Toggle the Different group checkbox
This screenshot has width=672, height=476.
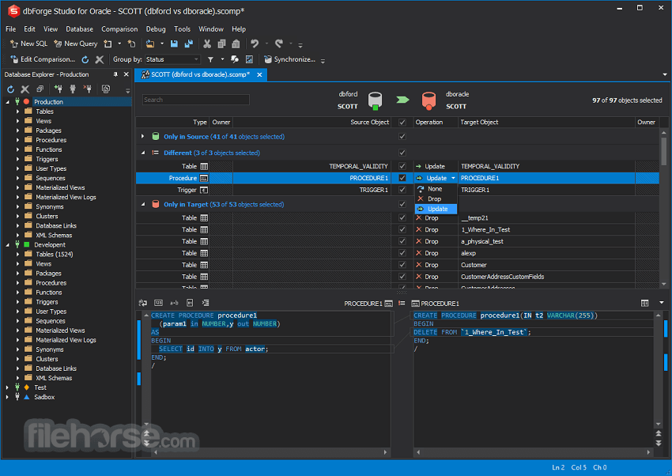402,153
